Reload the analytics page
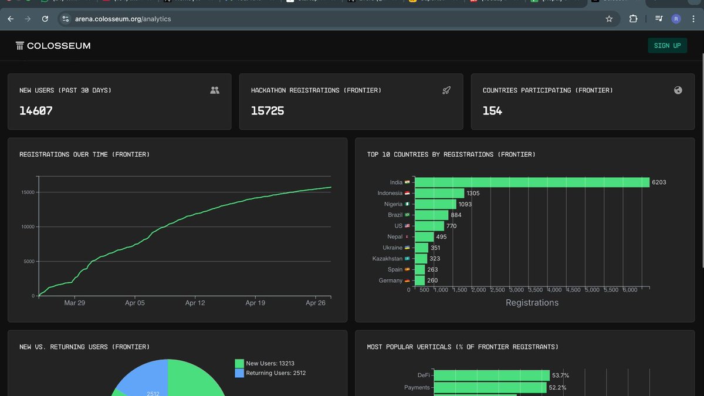The width and height of the screenshot is (704, 396). 45,19
